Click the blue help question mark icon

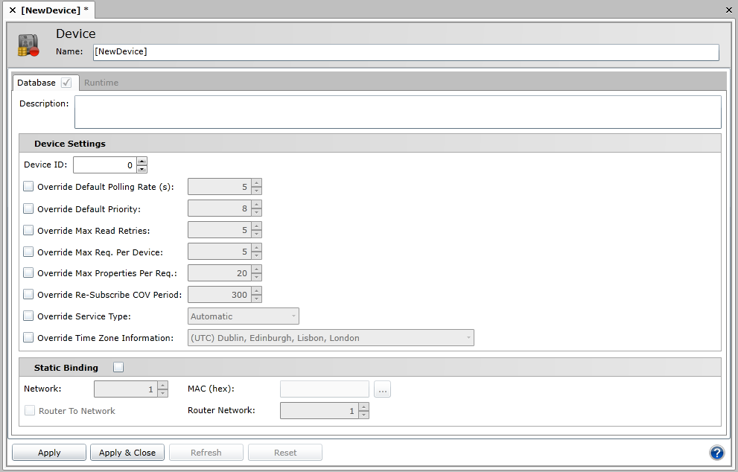click(x=716, y=453)
